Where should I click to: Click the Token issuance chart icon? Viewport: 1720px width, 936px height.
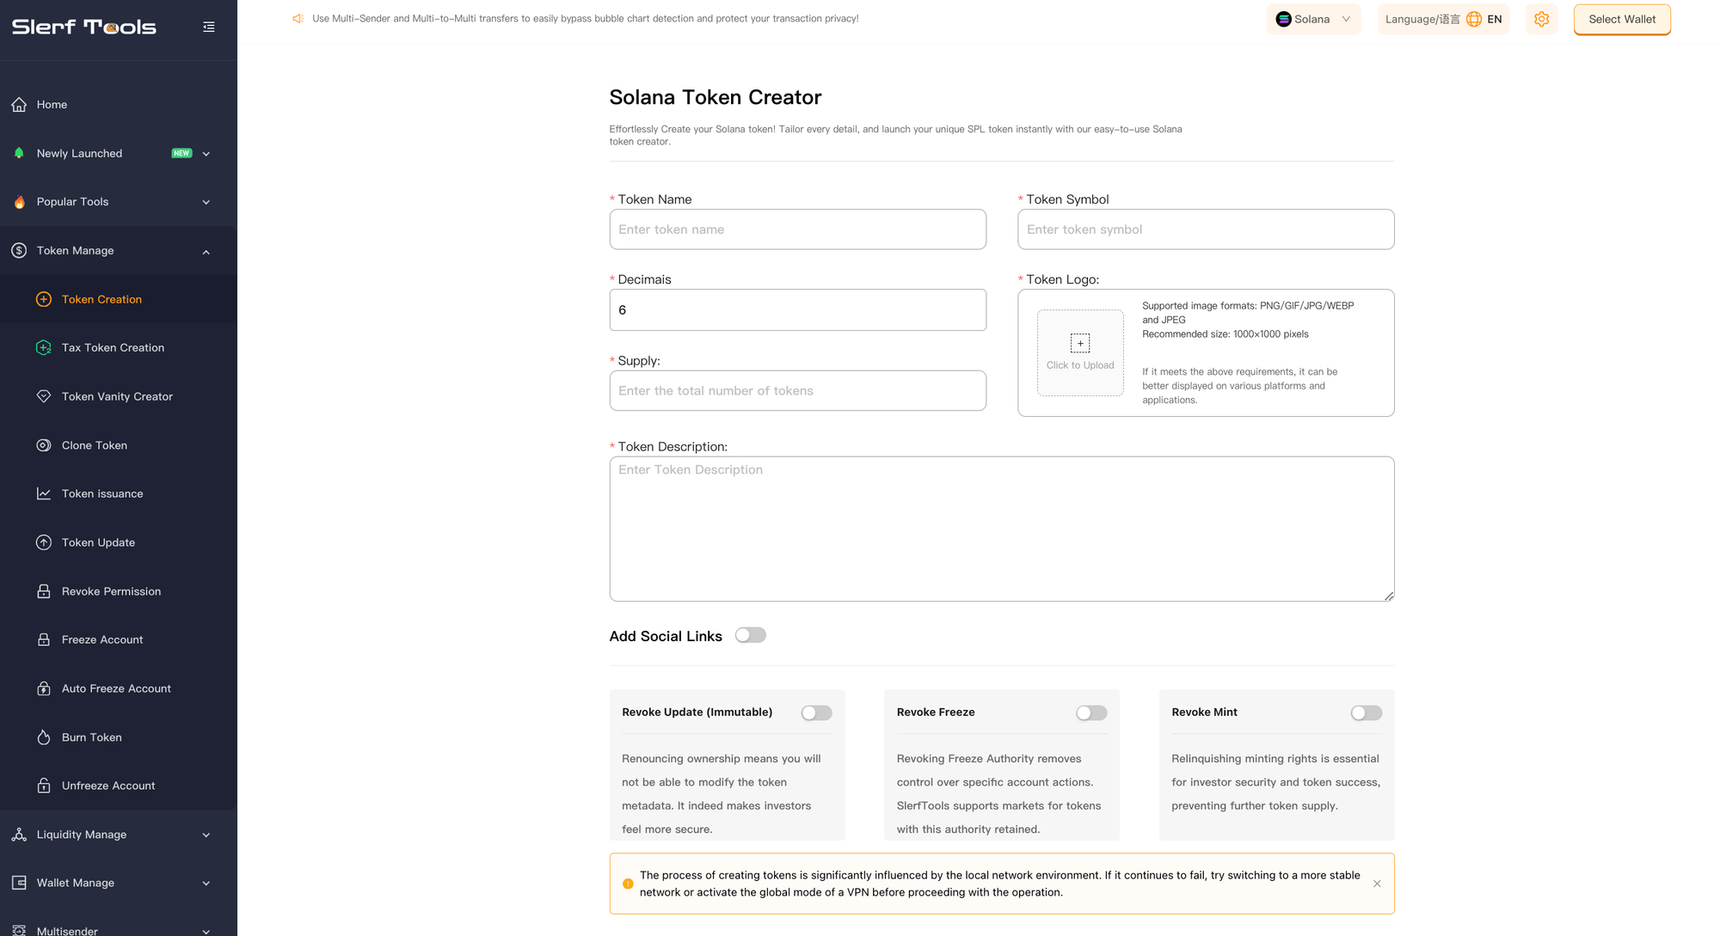[44, 493]
